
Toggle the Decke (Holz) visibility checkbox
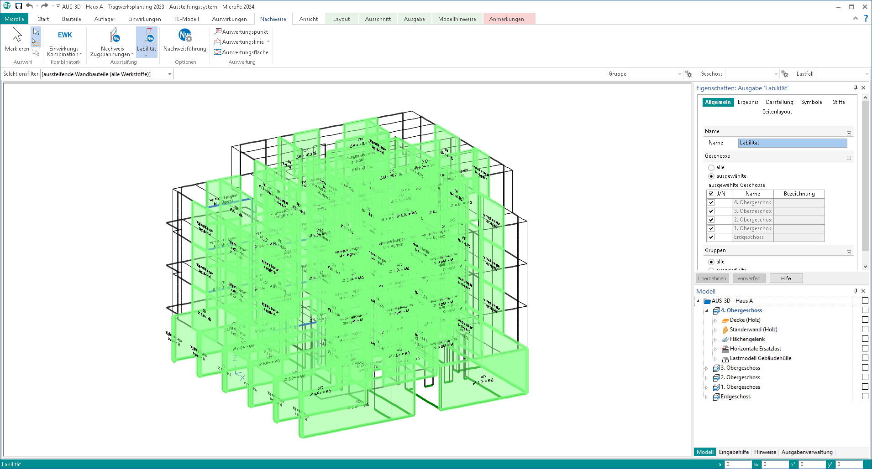pyautogui.click(x=865, y=320)
